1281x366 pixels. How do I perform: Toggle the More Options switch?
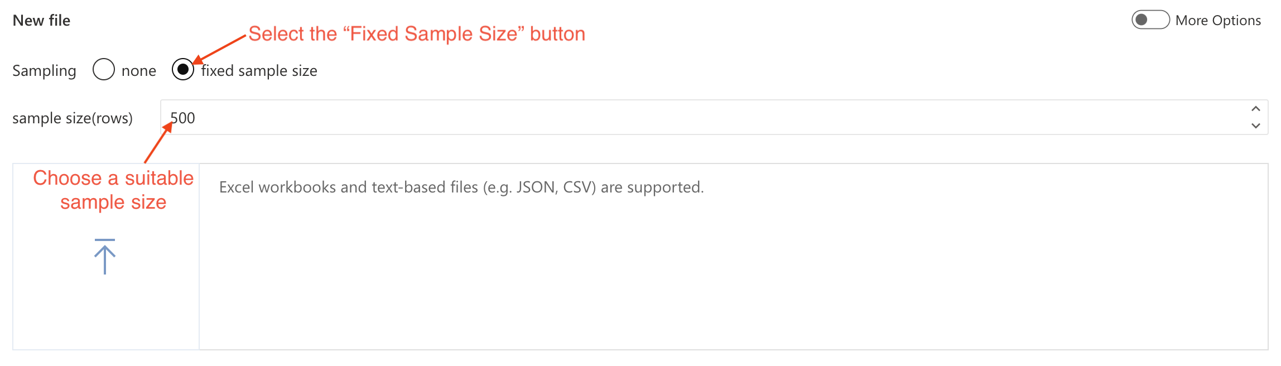point(1150,20)
